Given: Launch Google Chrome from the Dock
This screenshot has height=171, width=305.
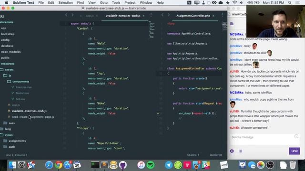Looking at the screenshot, I should tap(58, 165).
